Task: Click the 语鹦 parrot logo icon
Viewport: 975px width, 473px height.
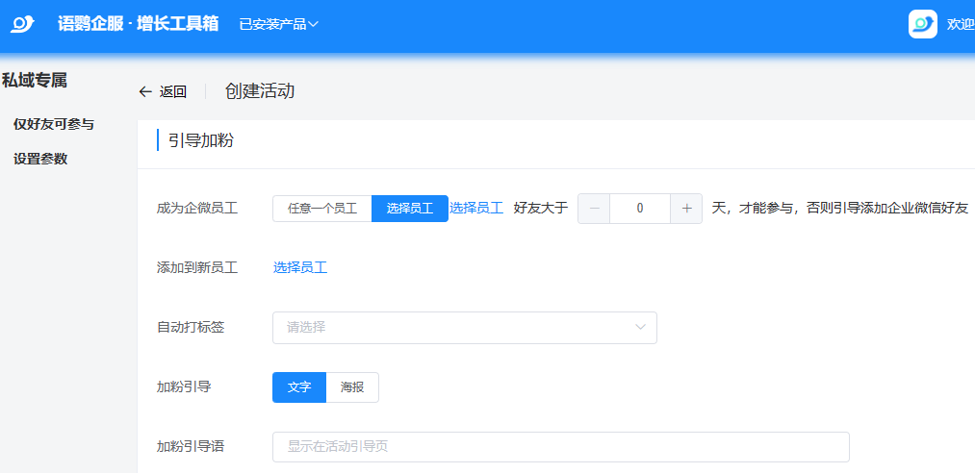Action: pos(22,23)
